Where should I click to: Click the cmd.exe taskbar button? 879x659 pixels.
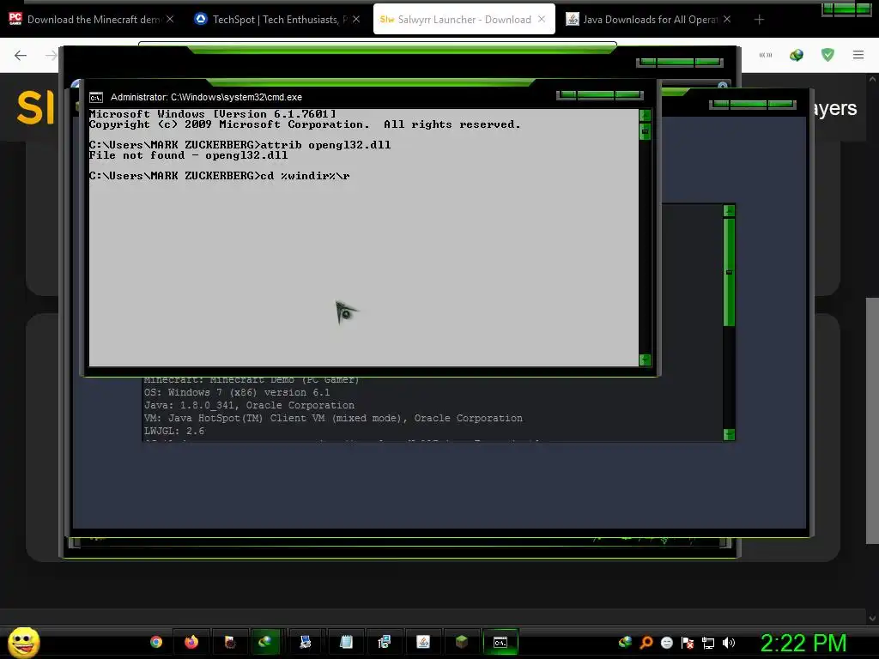[x=500, y=642]
